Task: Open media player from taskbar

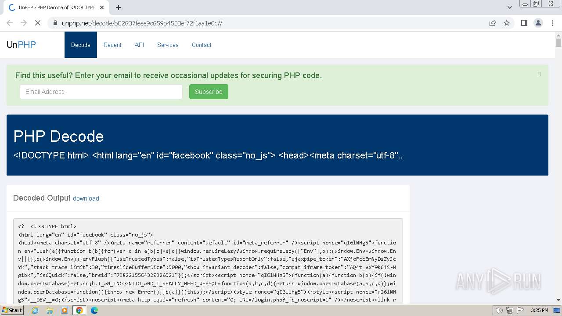Action: (x=65, y=310)
